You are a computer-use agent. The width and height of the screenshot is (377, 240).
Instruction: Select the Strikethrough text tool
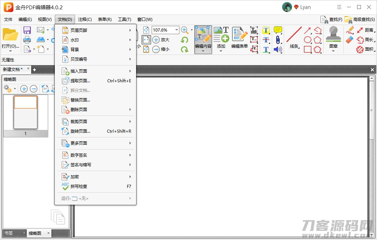(x=266, y=40)
